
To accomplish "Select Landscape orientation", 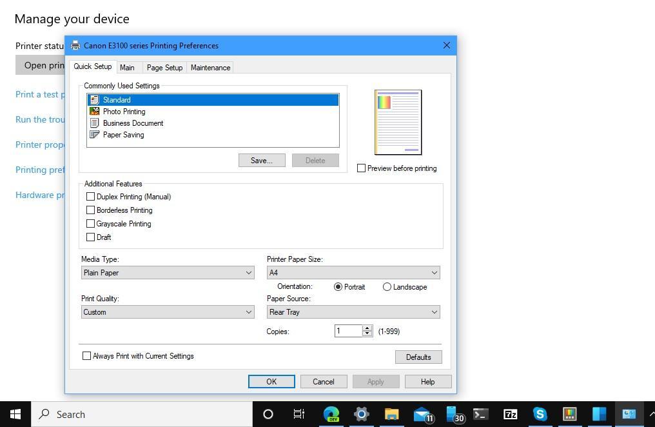I will [387, 286].
